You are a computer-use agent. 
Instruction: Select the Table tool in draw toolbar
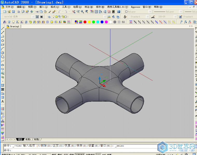[x=3, y=97]
